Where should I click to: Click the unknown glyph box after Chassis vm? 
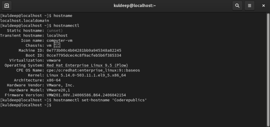[x=57, y=45]
